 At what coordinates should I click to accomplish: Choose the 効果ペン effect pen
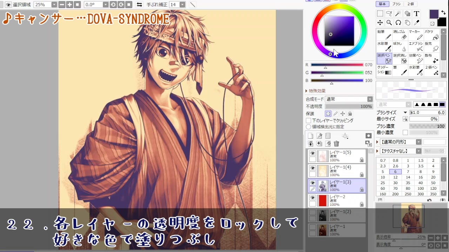416,58
